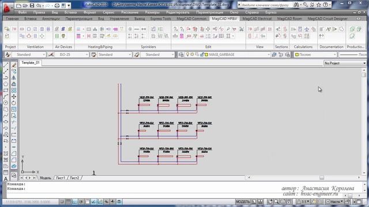Print the drawing with the printer icon
Screen dimensions: 369x207
57,5
